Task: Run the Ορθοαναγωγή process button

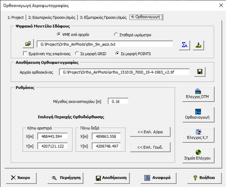Action: click(x=198, y=115)
